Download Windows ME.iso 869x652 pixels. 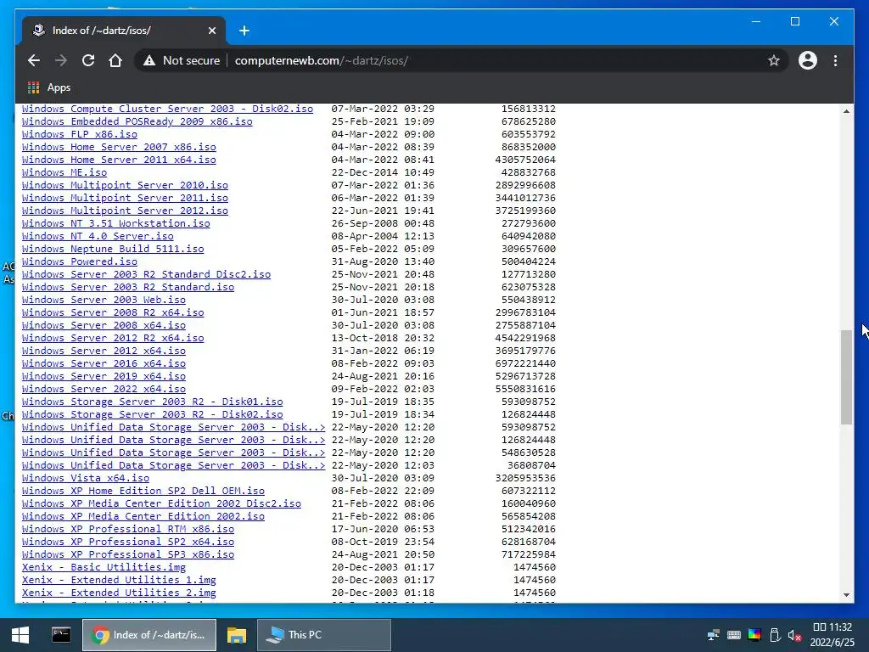pos(64,172)
